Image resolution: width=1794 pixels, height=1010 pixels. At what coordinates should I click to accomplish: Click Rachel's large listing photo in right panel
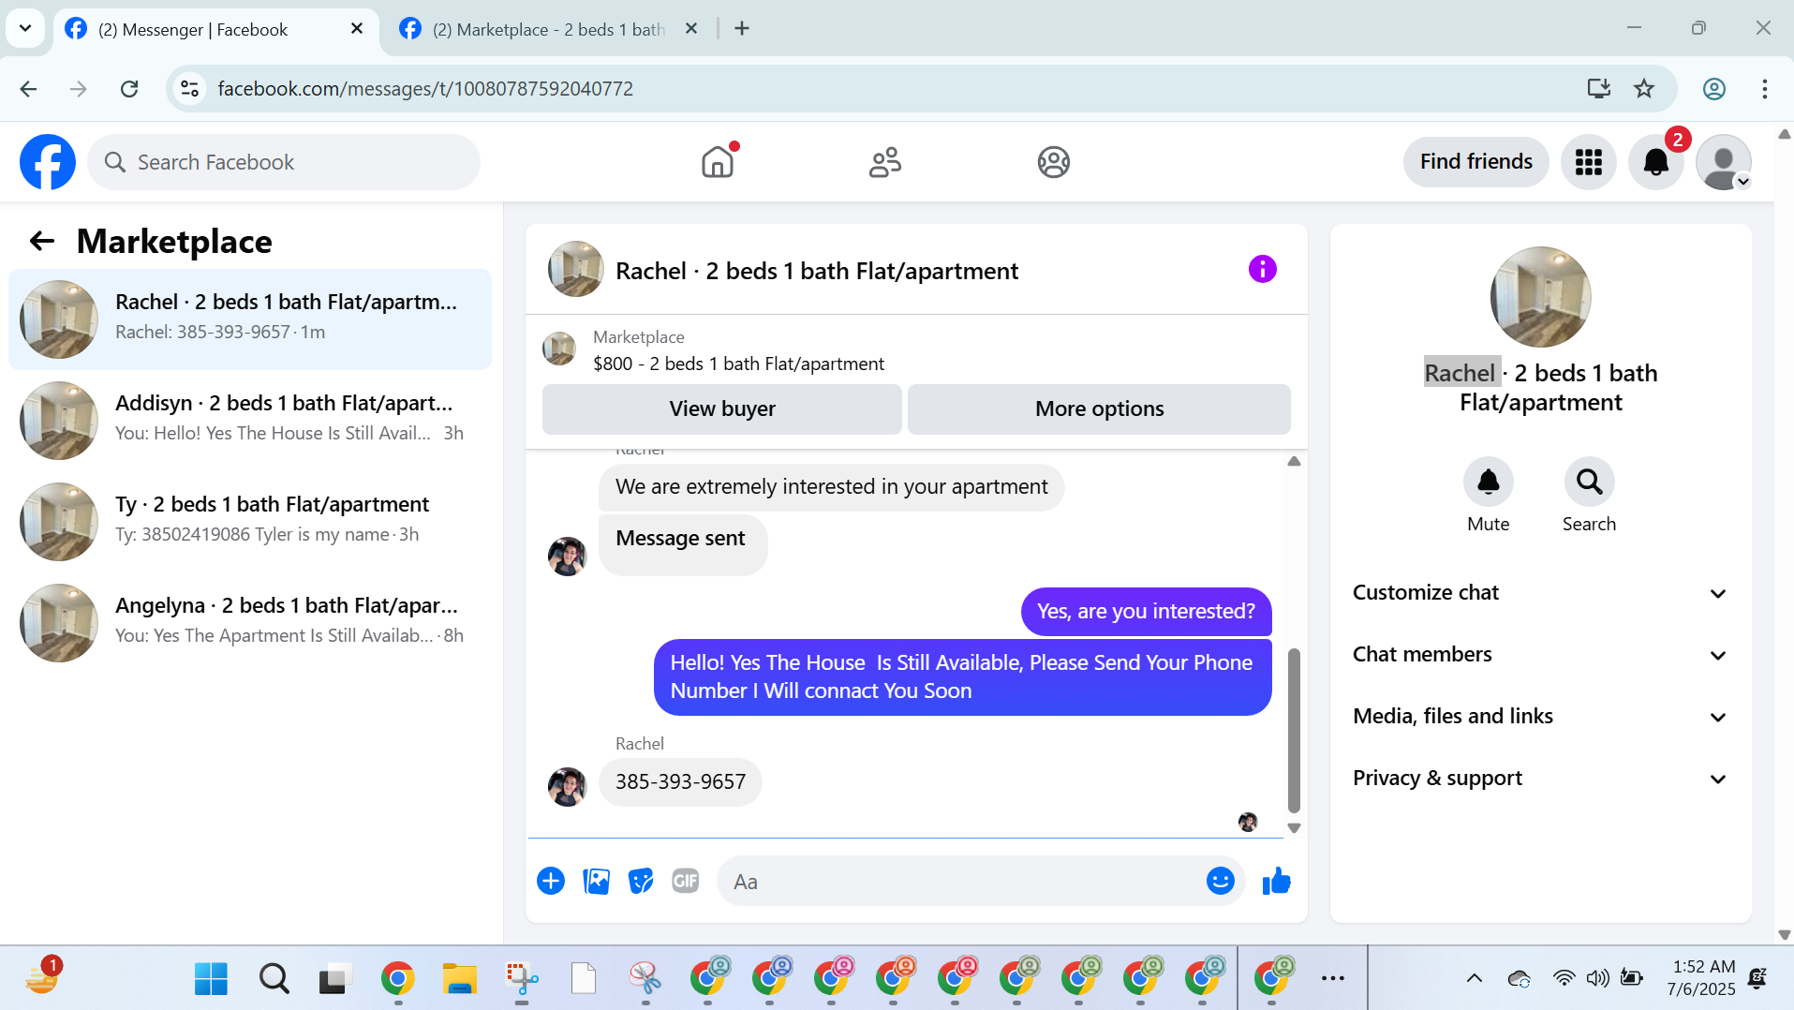(x=1541, y=297)
